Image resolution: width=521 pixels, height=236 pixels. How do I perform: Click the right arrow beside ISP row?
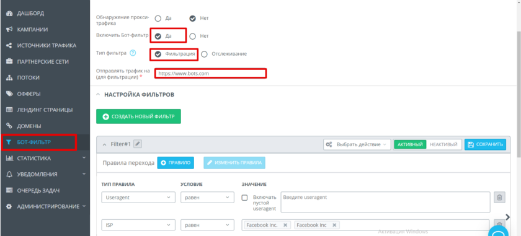coord(508,217)
